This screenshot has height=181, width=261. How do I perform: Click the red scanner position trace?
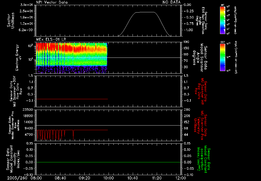(x=72, y=134)
